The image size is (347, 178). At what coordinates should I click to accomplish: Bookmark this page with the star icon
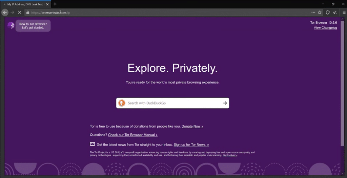pos(320,13)
